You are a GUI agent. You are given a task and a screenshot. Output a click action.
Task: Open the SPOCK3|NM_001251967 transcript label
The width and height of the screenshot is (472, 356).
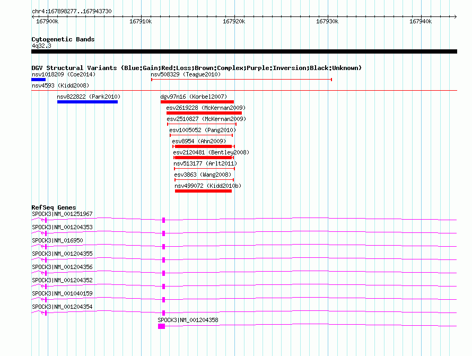(62, 214)
